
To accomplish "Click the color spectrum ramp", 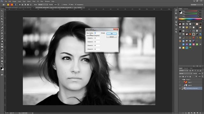I will pyautogui.click(x=191, y=19).
